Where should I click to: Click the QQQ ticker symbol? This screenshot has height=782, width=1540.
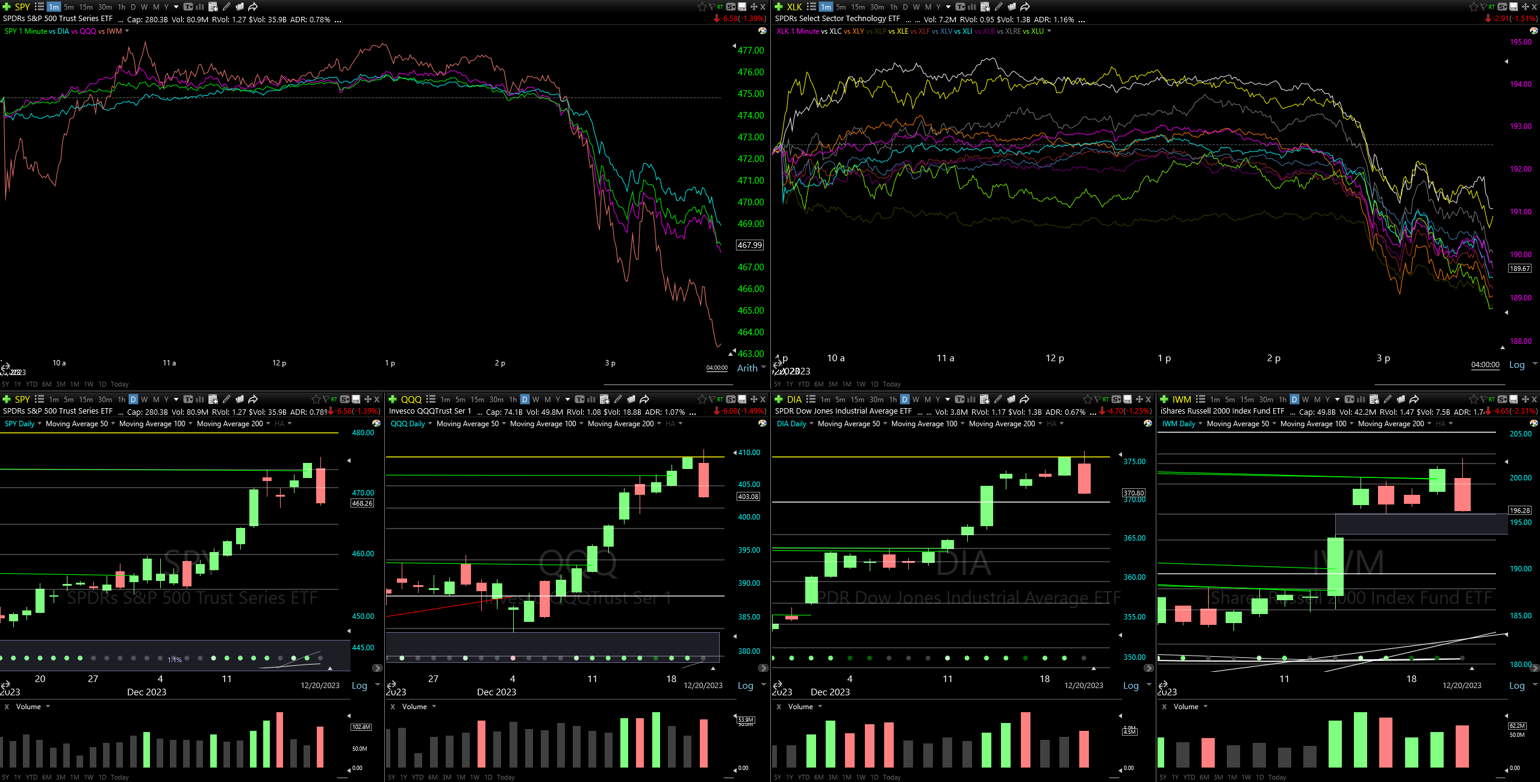pos(411,399)
